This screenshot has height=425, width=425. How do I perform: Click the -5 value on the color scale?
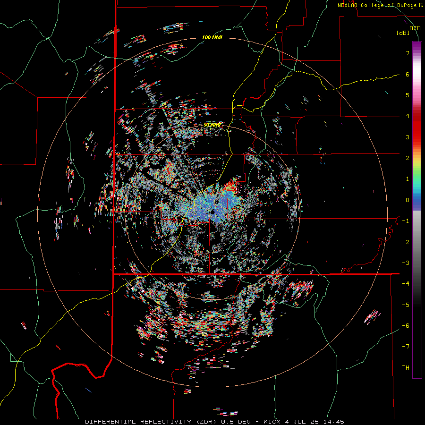tap(406, 305)
